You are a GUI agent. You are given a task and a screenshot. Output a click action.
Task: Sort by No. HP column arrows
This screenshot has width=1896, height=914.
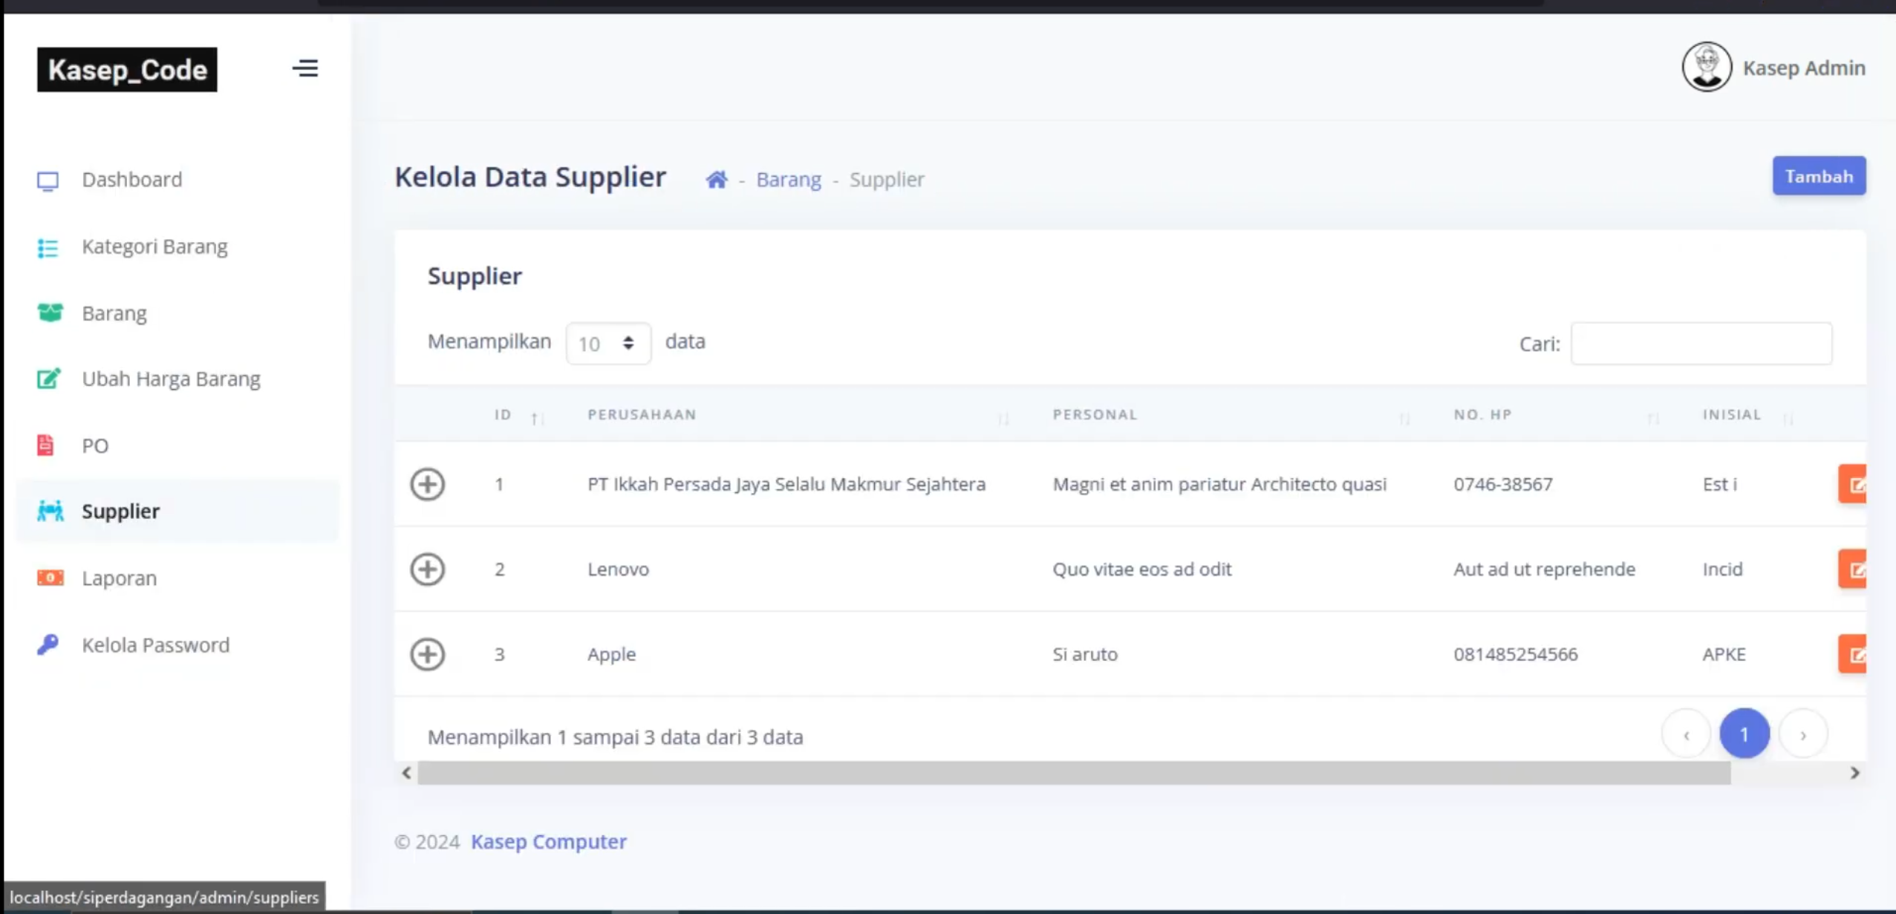click(x=1654, y=418)
